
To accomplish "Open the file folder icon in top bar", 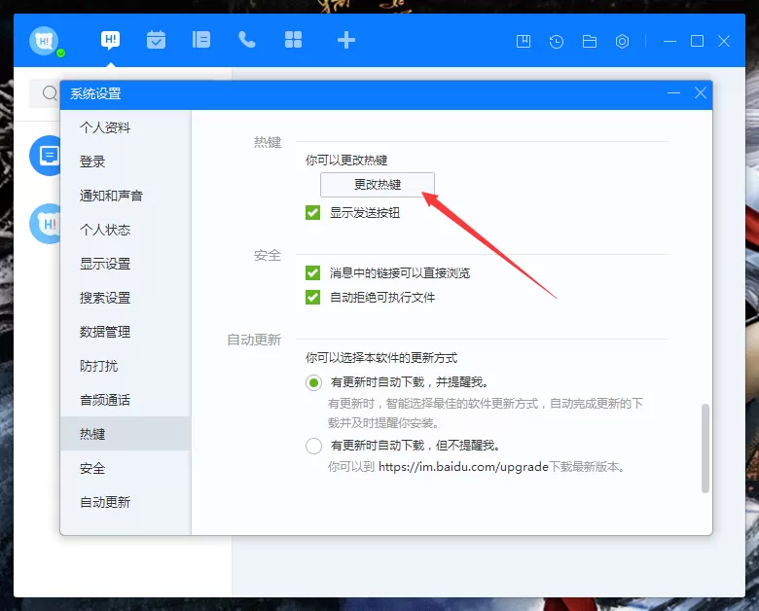I will point(589,42).
